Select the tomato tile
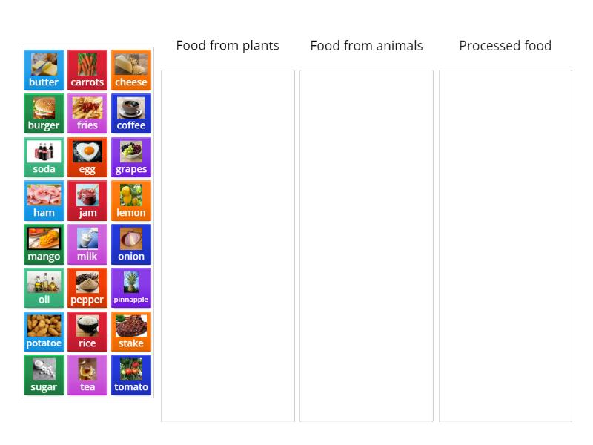The height and width of the screenshot is (445, 593). tap(131, 375)
